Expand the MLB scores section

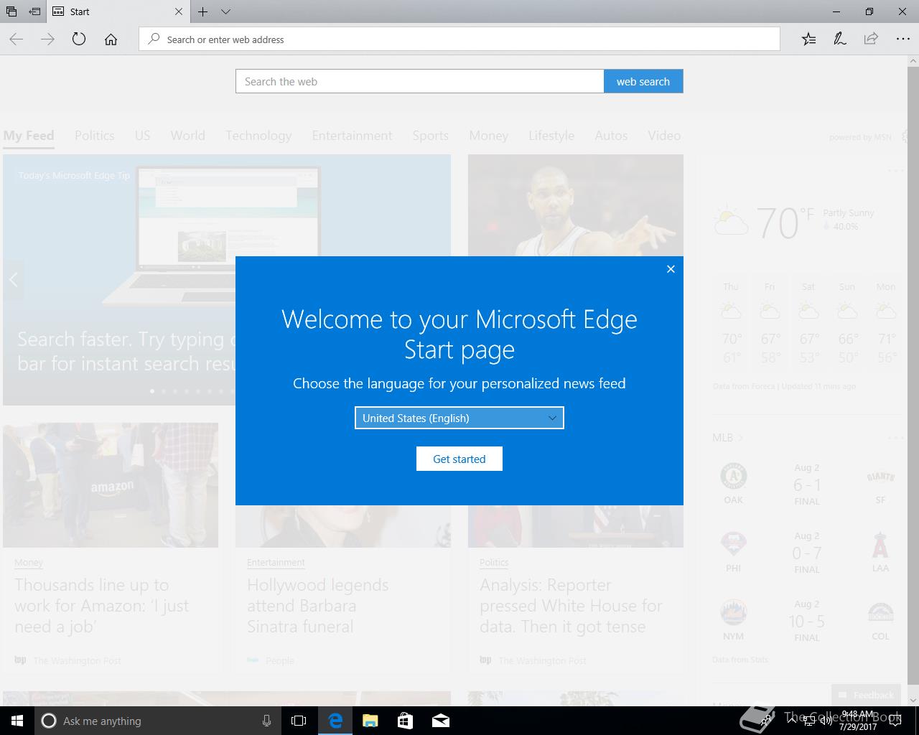727,437
